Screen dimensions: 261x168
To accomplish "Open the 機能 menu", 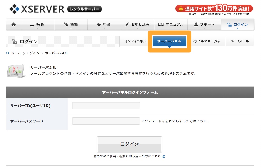I will pyautogui.click(x=71, y=24).
